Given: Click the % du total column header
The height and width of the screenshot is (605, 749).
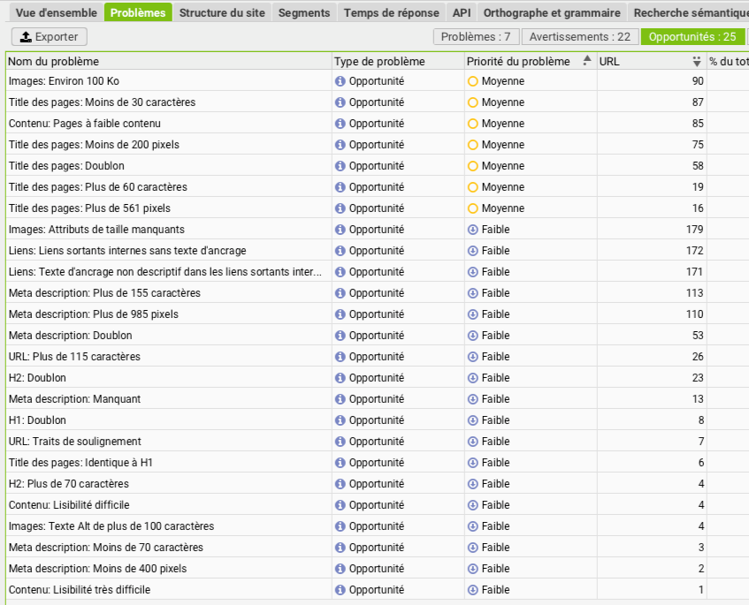Looking at the screenshot, I should [x=729, y=61].
